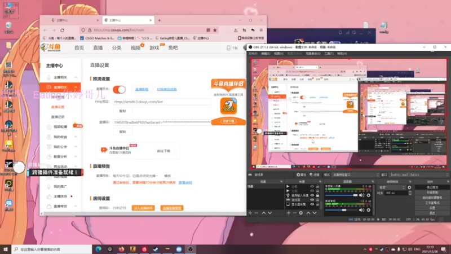Open Microsoft Edge from the taskbar

[98, 249]
